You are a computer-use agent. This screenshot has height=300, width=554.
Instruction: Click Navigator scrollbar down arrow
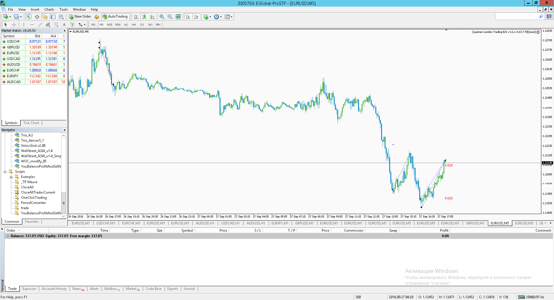(64, 216)
